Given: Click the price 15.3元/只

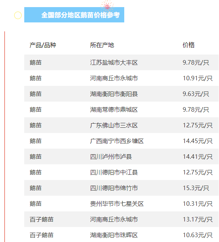Looking at the screenshot, I should coord(196,188).
